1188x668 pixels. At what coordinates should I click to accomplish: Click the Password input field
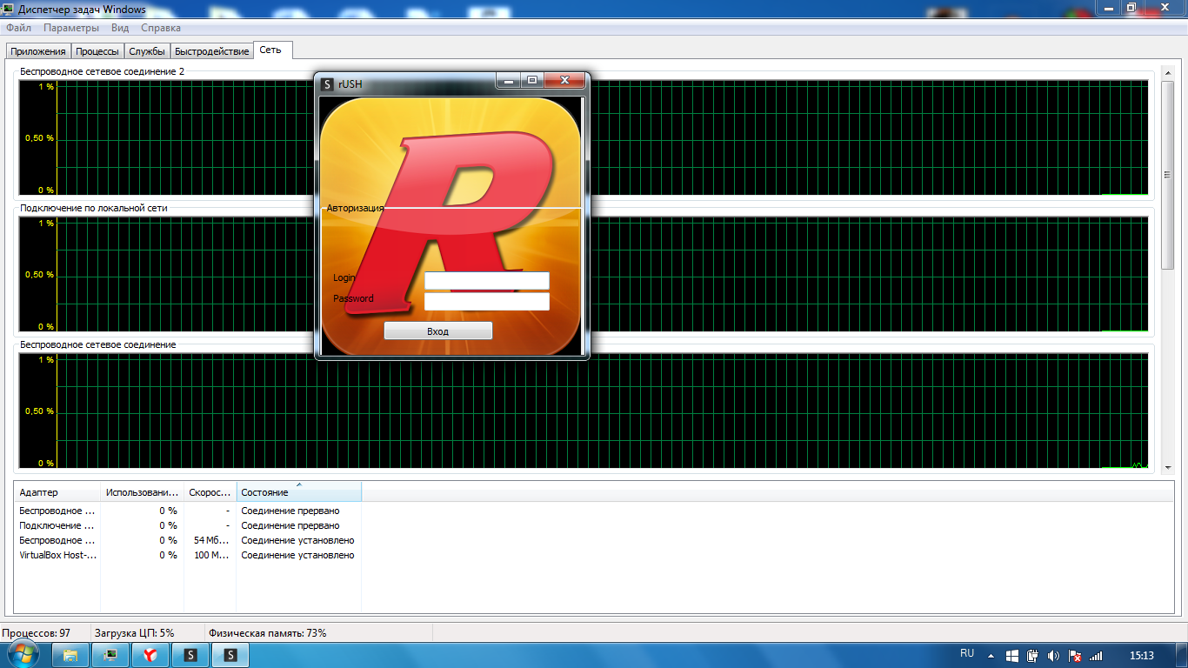486,301
